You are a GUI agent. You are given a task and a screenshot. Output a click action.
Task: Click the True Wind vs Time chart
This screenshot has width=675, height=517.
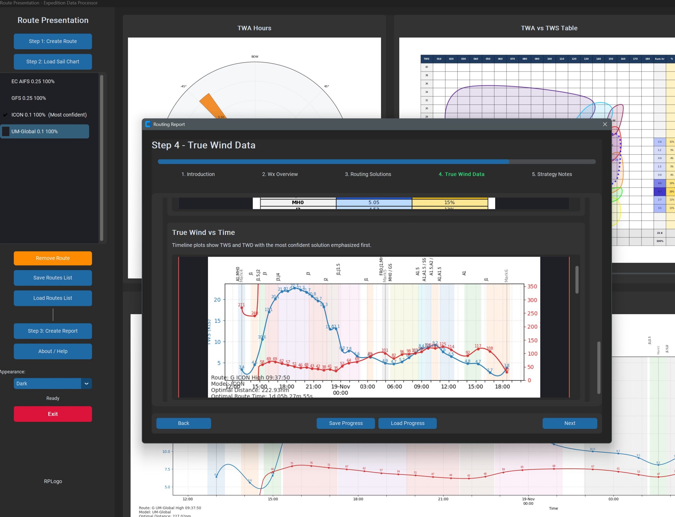[374, 327]
